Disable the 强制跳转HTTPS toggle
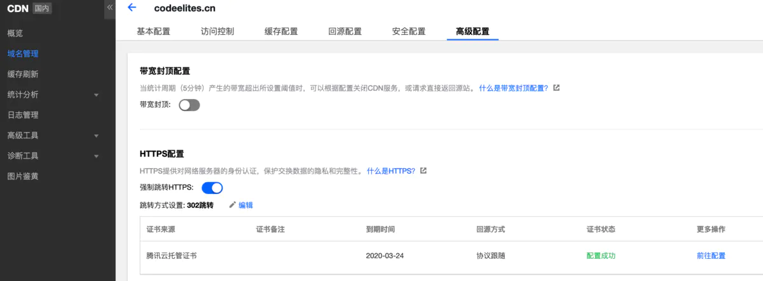The height and width of the screenshot is (281, 763). tap(212, 188)
